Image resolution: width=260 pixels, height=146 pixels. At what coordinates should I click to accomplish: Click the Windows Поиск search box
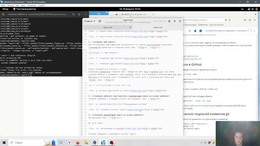pyautogui.click(x=26, y=142)
